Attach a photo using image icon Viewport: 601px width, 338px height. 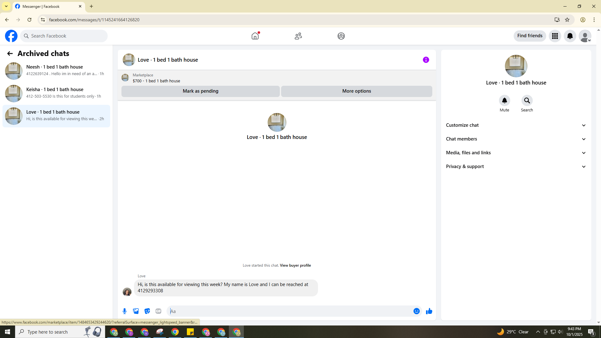coord(136,311)
